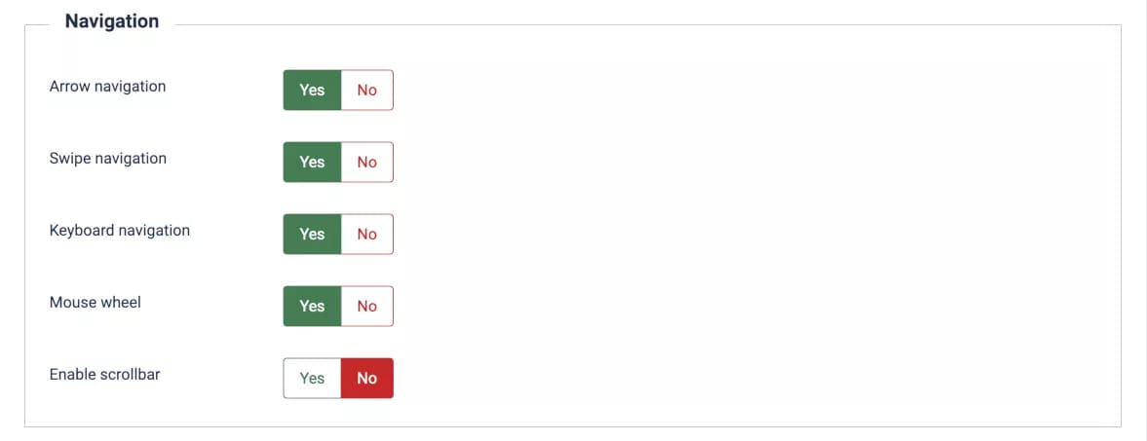Click the Arrow navigation label
This screenshot has height=441, width=1147.
pyautogui.click(x=107, y=87)
